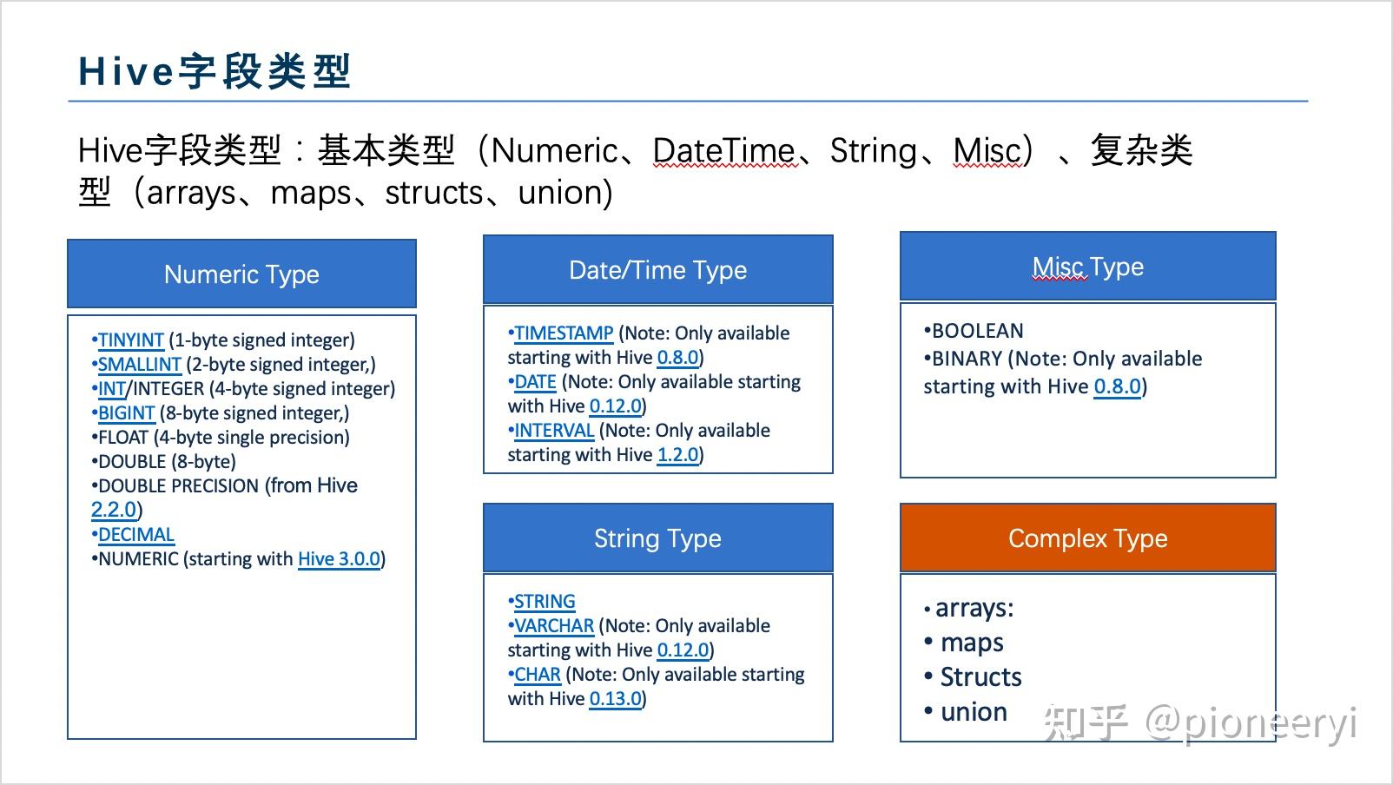Image resolution: width=1393 pixels, height=785 pixels.
Task: Follow the 0.13.0 link after CHAR
Action: click(x=616, y=698)
